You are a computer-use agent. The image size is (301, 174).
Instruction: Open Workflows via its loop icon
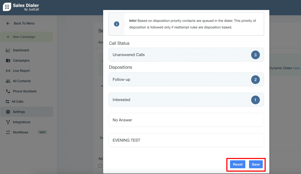[8, 132]
